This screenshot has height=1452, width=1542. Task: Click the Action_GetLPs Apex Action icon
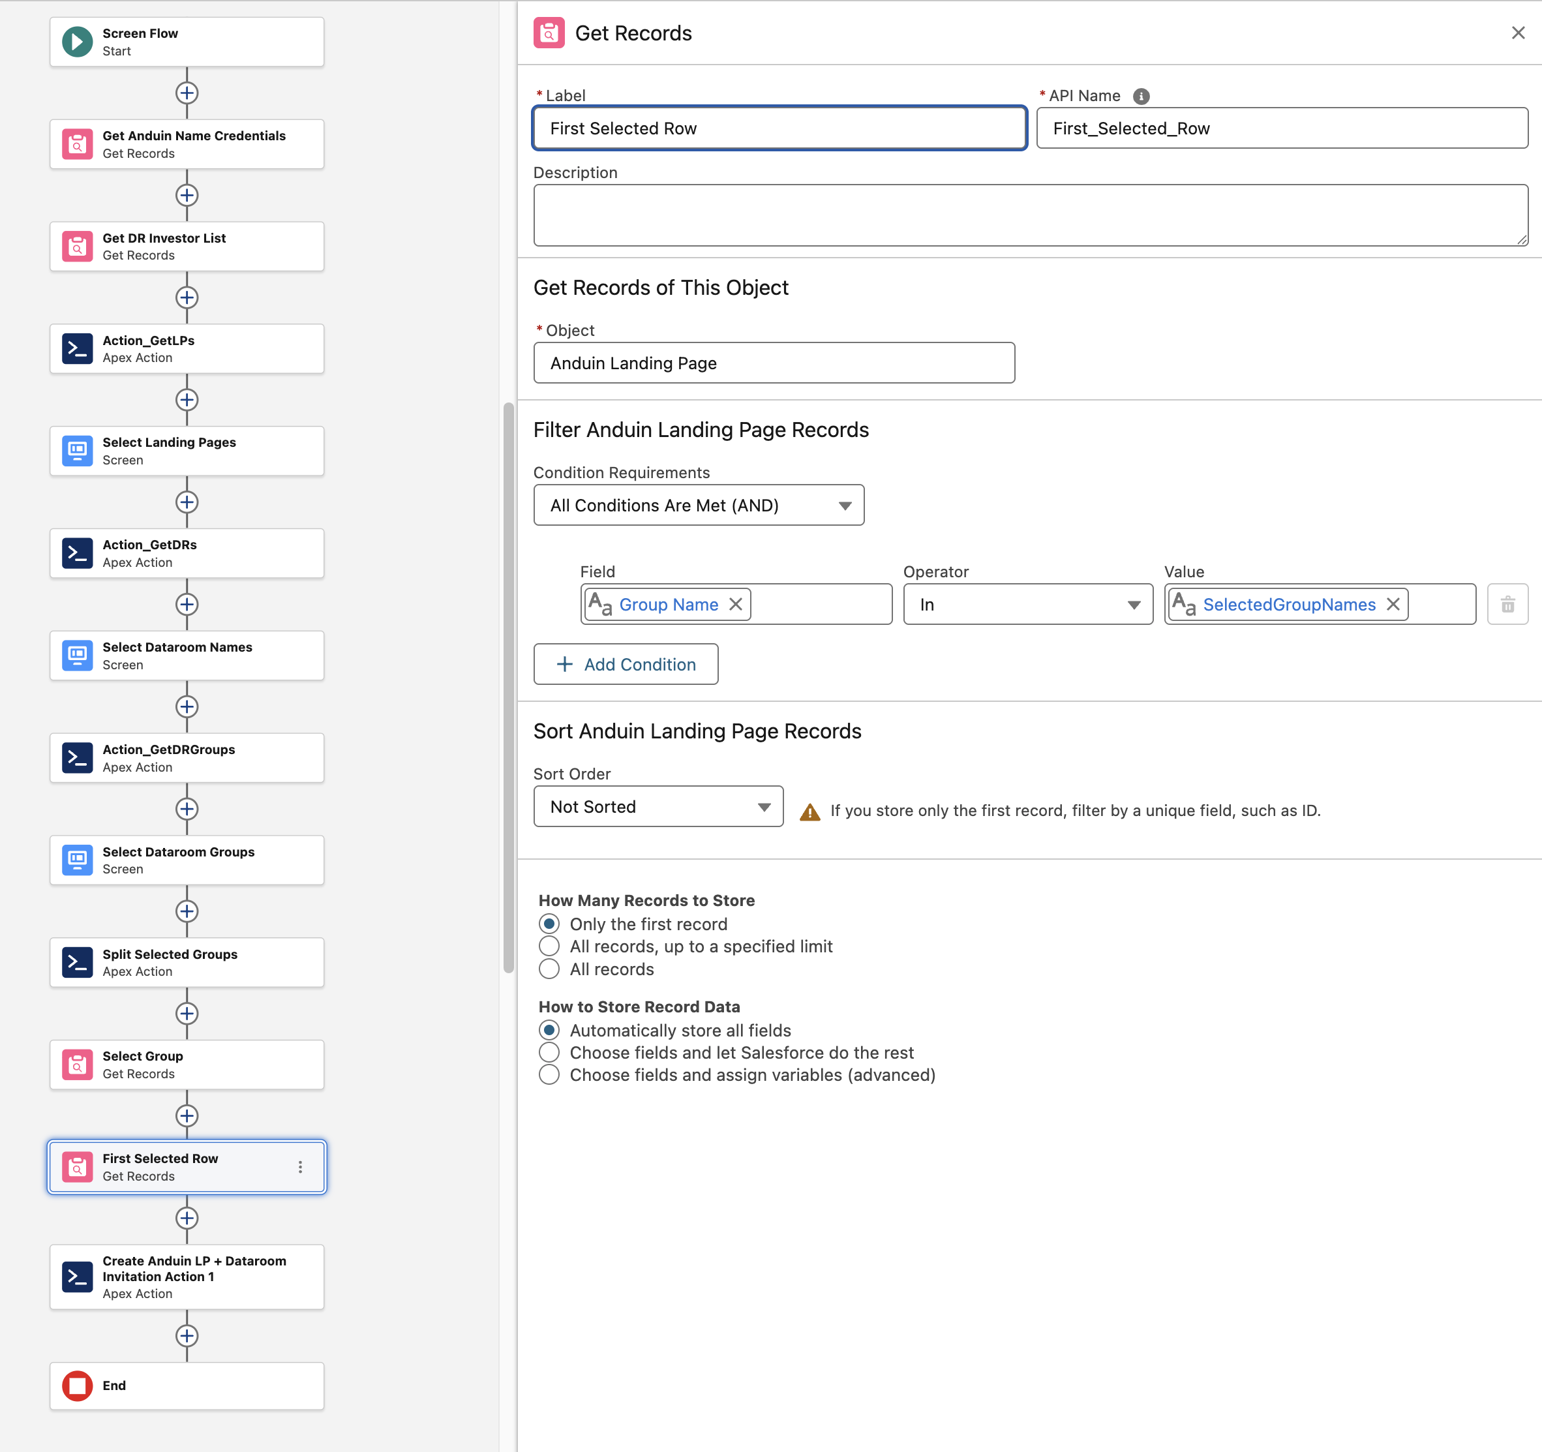[x=78, y=349]
